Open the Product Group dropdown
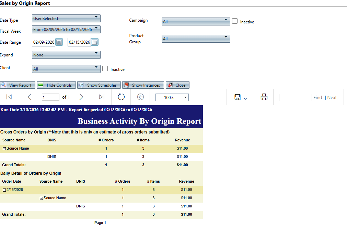Screen dimensions: 347x226 [x=196, y=39]
